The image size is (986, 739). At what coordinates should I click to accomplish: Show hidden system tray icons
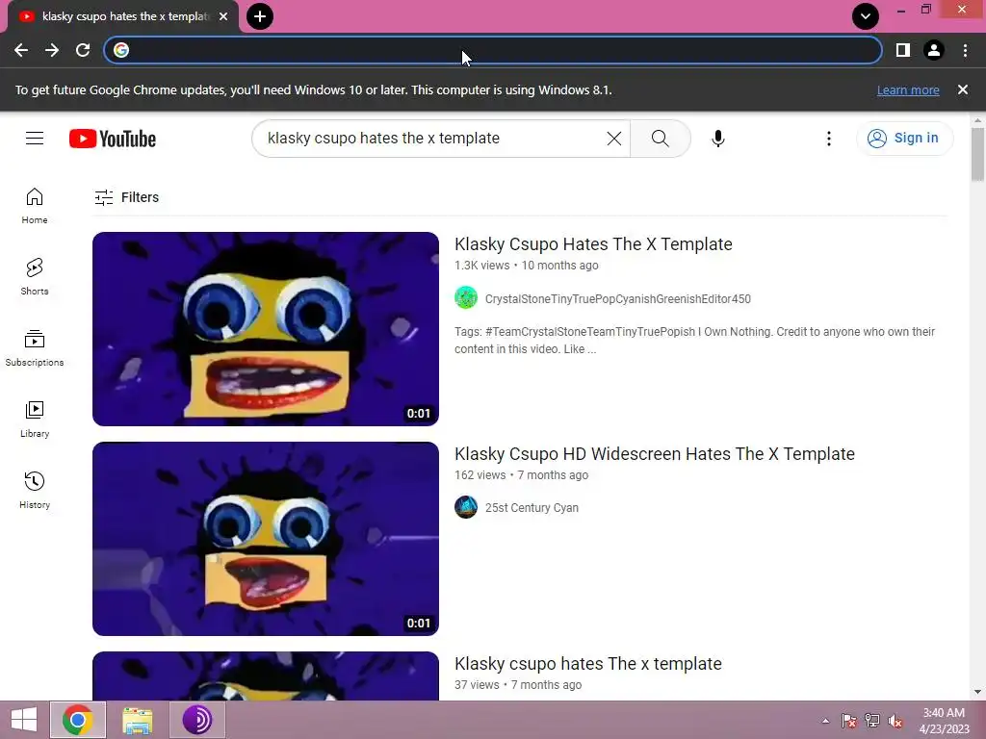click(x=825, y=721)
